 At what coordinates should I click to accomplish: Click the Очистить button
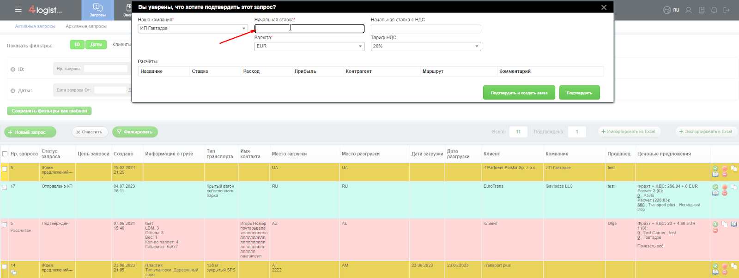[90, 132]
